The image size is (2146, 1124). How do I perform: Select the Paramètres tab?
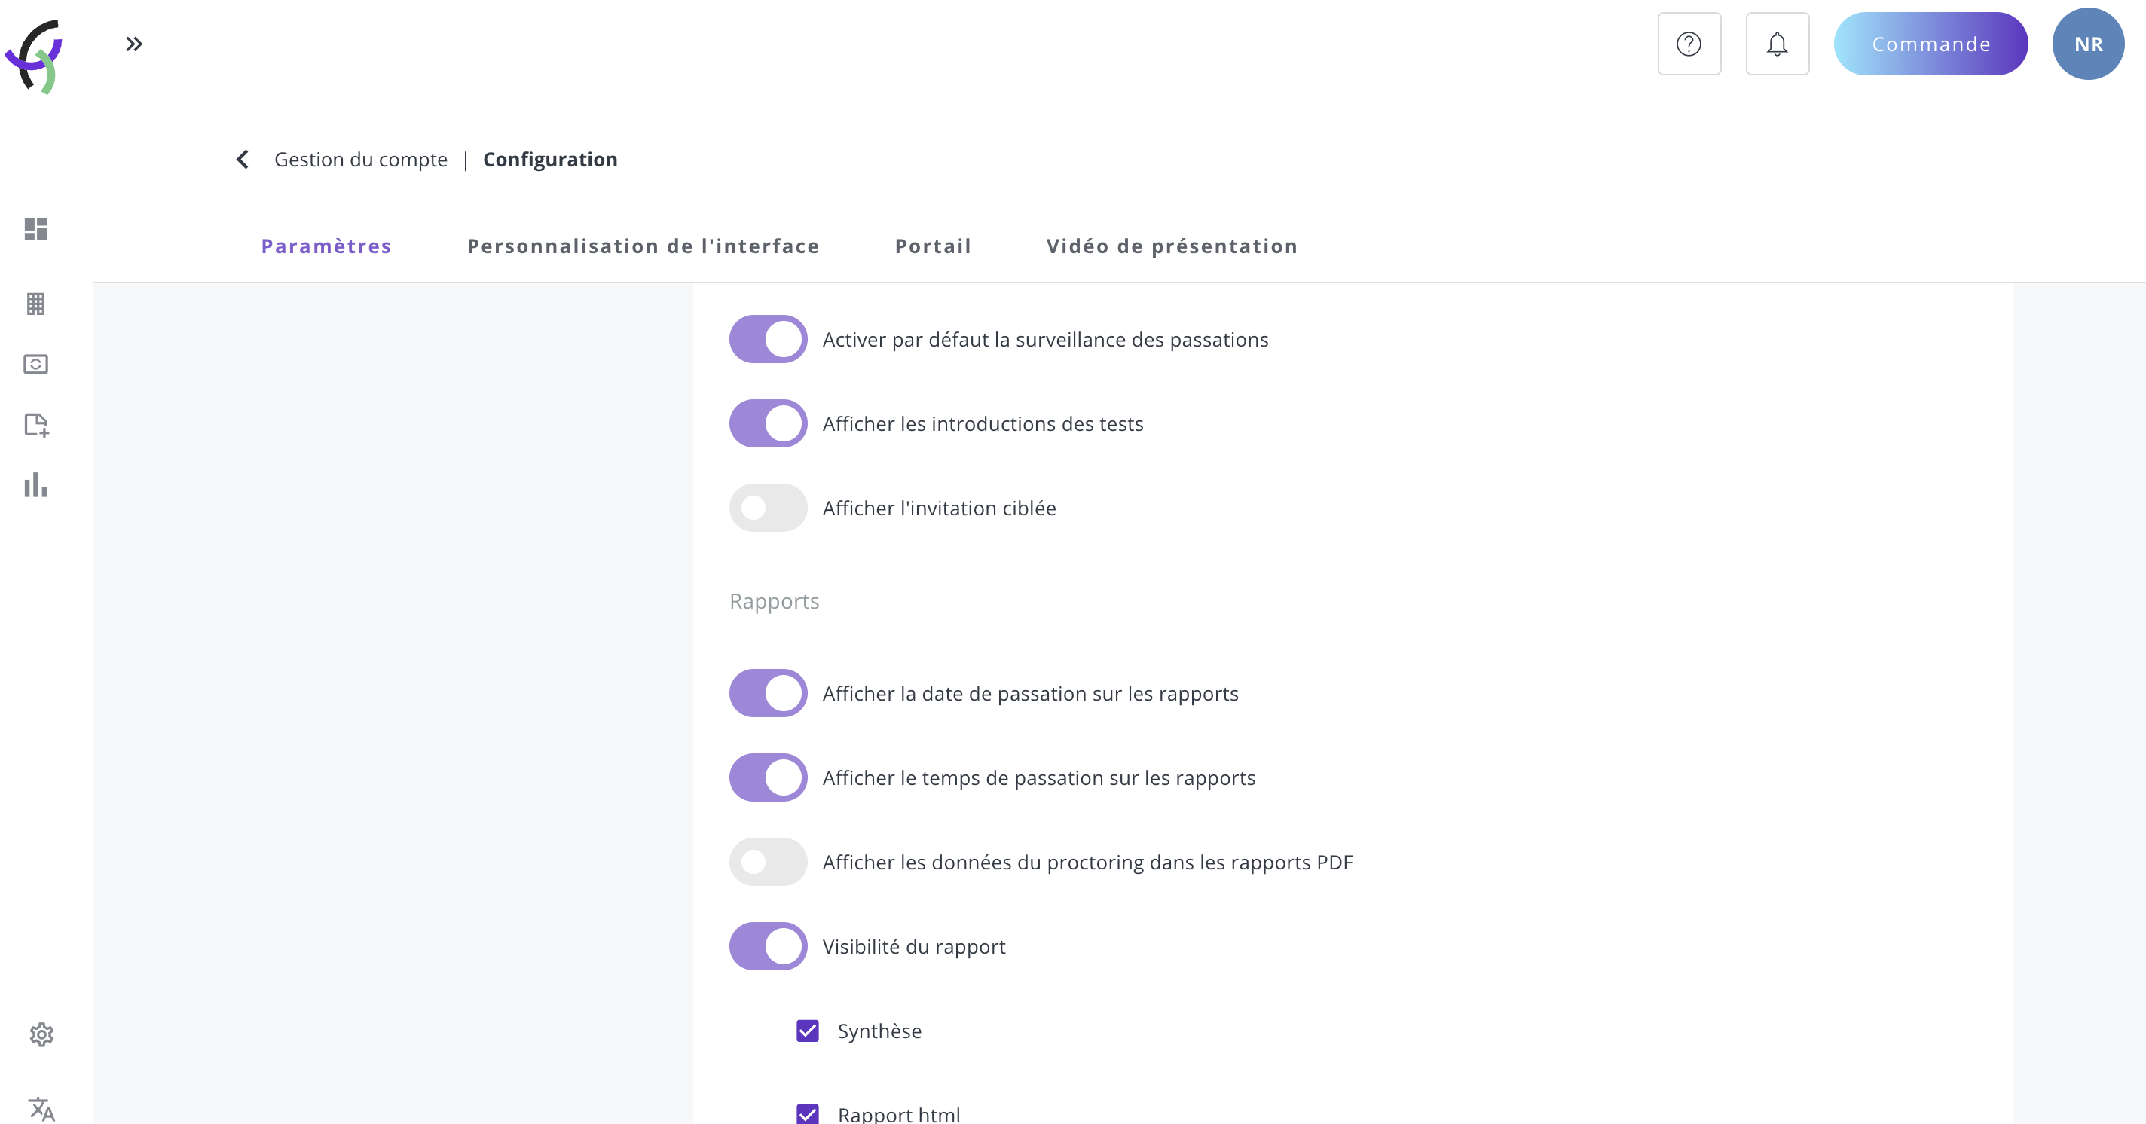pos(326,246)
